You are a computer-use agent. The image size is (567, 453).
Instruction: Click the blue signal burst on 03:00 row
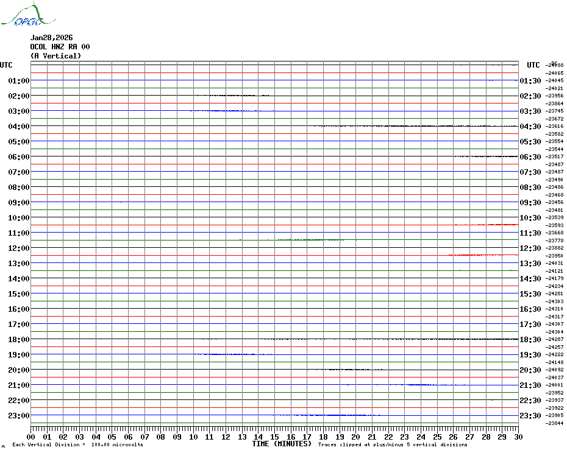[x=226, y=111]
